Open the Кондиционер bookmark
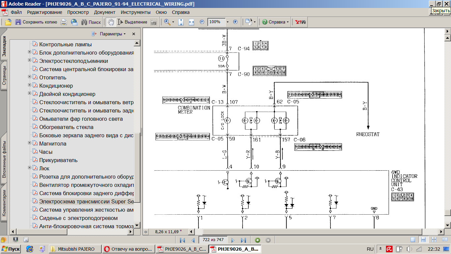Screen dimensions: 451x254 coord(56,86)
